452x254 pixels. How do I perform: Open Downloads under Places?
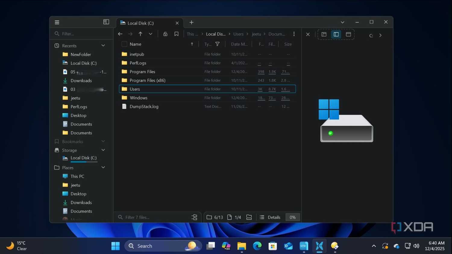click(81, 203)
